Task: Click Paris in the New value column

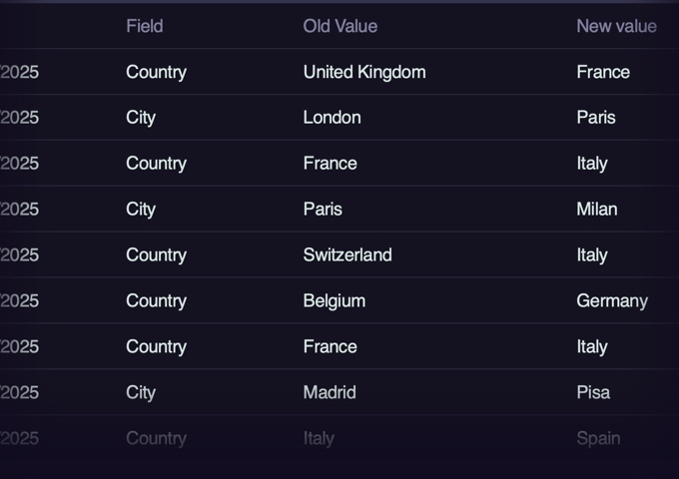Action: click(x=595, y=118)
